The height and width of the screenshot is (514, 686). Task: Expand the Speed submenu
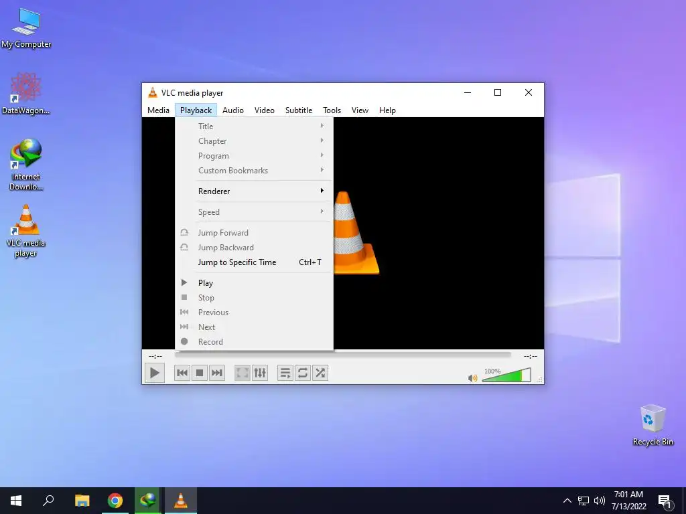click(x=254, y=212)
